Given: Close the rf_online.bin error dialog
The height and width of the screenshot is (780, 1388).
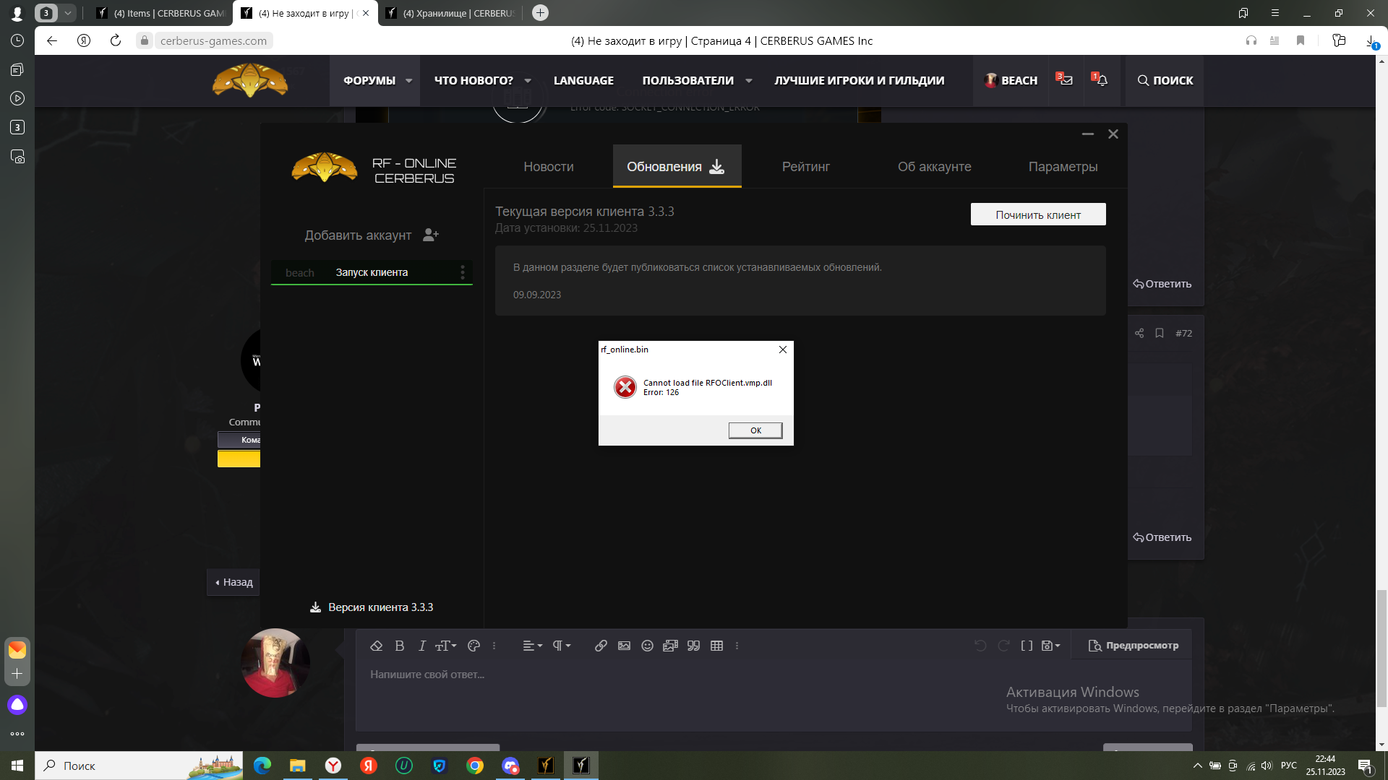Looking at the screenshot, I should (x=783, y=350).
